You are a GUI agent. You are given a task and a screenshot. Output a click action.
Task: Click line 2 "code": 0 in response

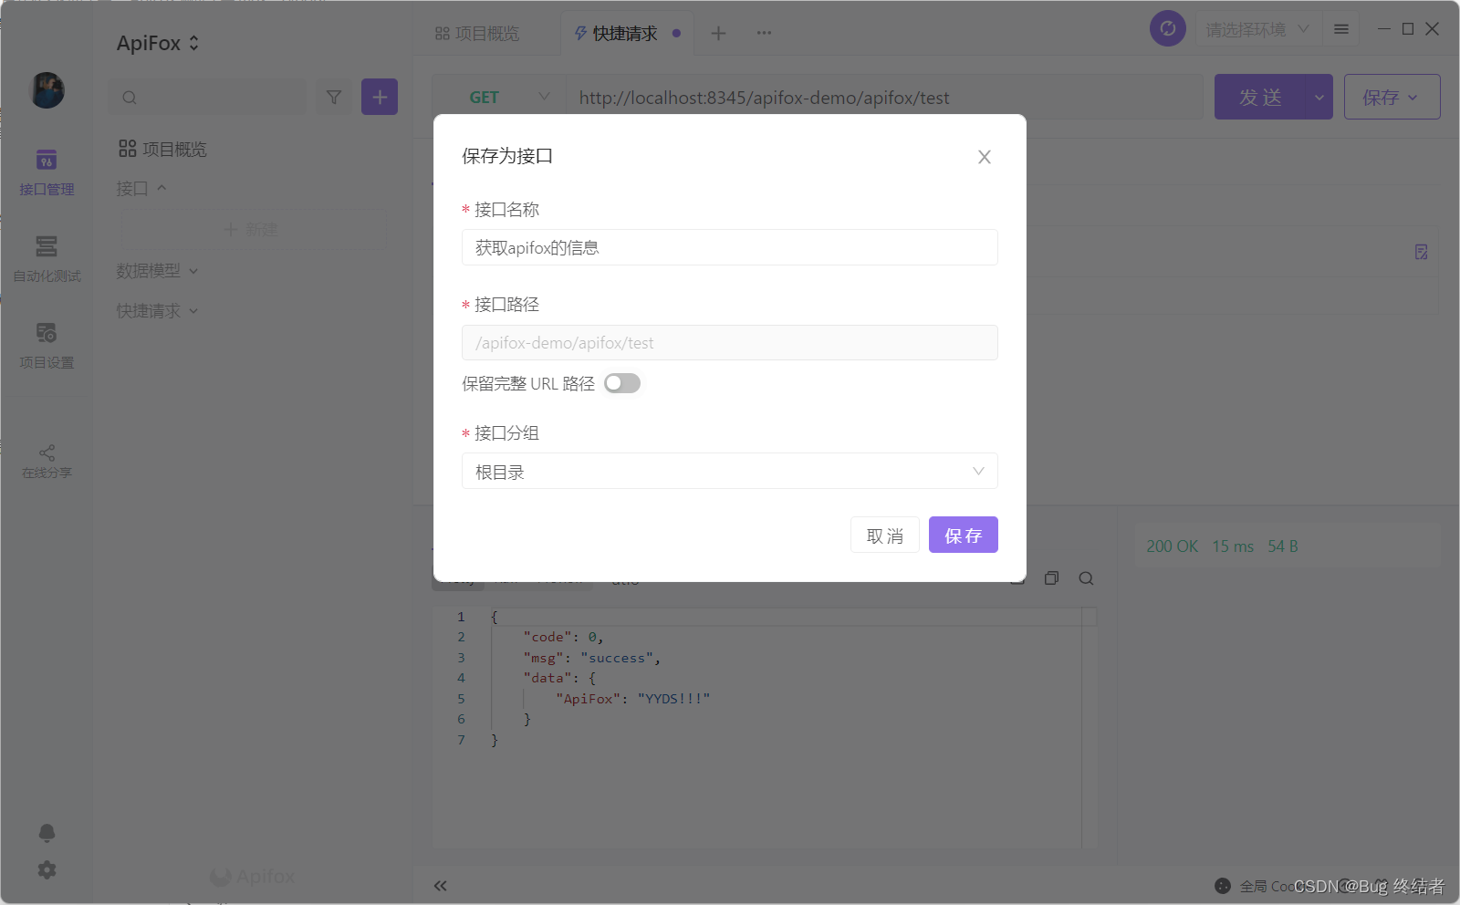(x=563, y=637)
